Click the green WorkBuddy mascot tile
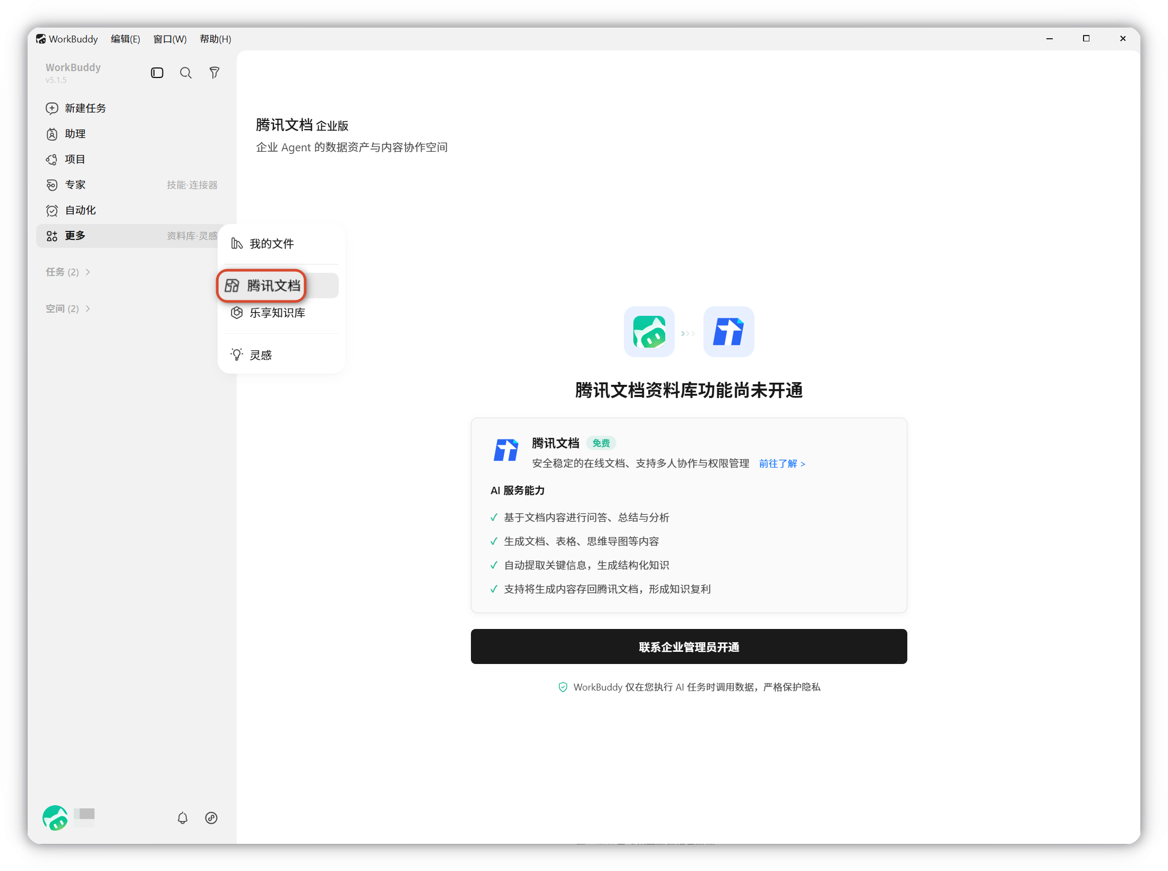The width and height of the screenshot is (1168, 871). [x=649, y=332]
